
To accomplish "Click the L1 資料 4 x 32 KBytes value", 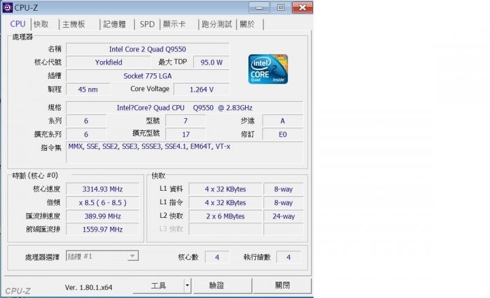I will pos(225,189).
